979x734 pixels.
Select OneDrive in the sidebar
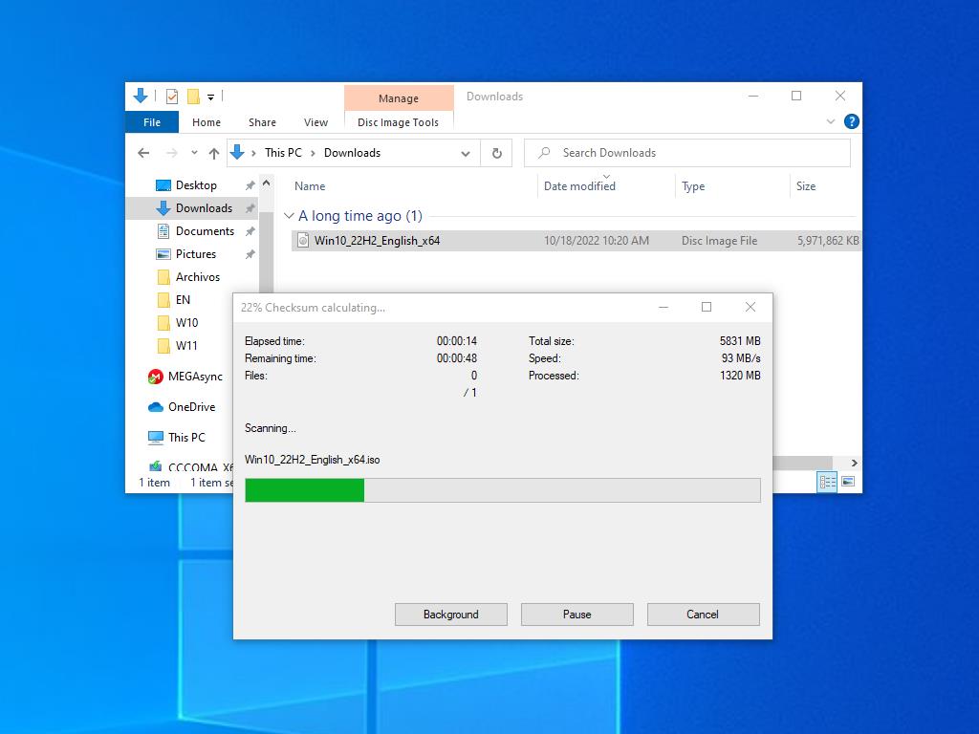[x=191, y=407]
